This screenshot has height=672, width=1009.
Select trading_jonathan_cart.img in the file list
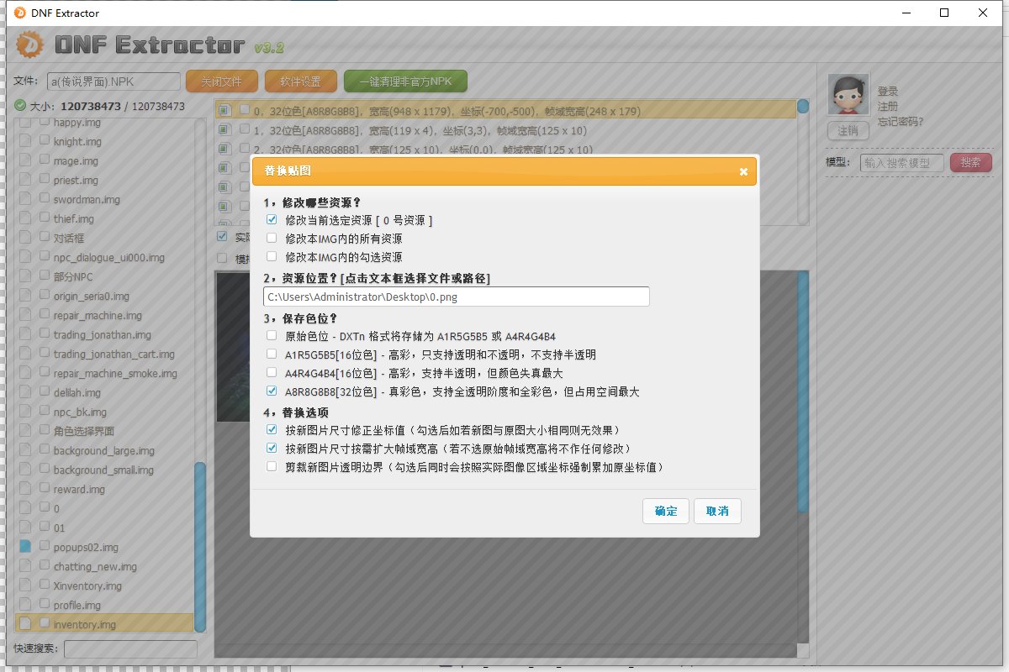pos(104,354)
